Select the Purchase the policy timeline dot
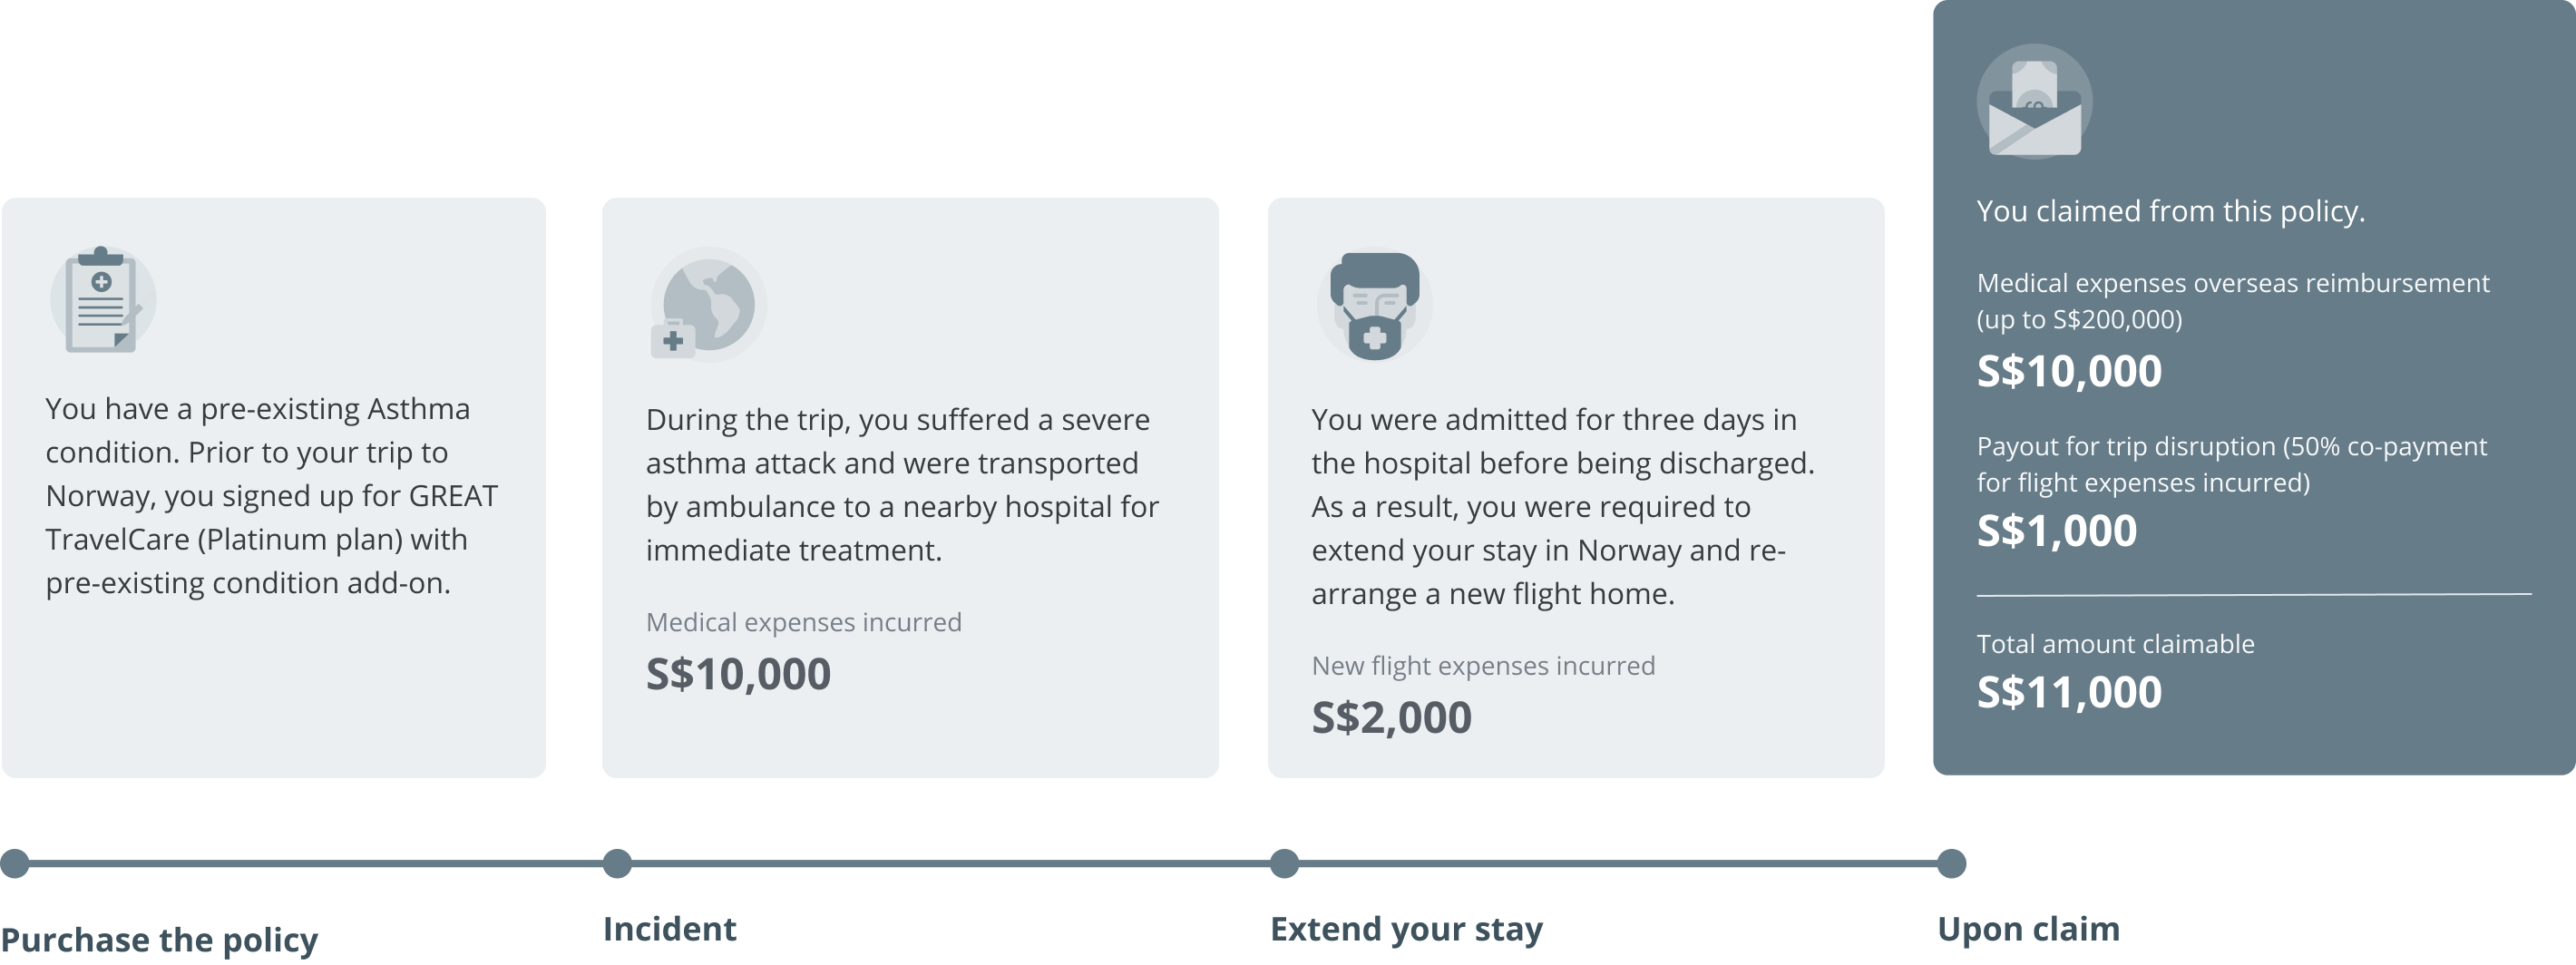This screenshot has height=965, width=2576. click(x=15, y=863)
